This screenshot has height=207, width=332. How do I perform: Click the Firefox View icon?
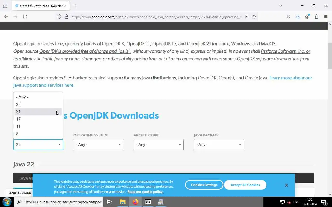click(x=5, y=6)
